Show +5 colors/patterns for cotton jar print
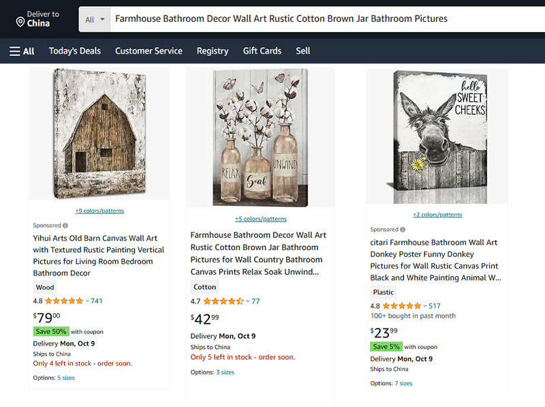This screenshot has height=407, width=545. pyautogui.click(x=260, y=219)
